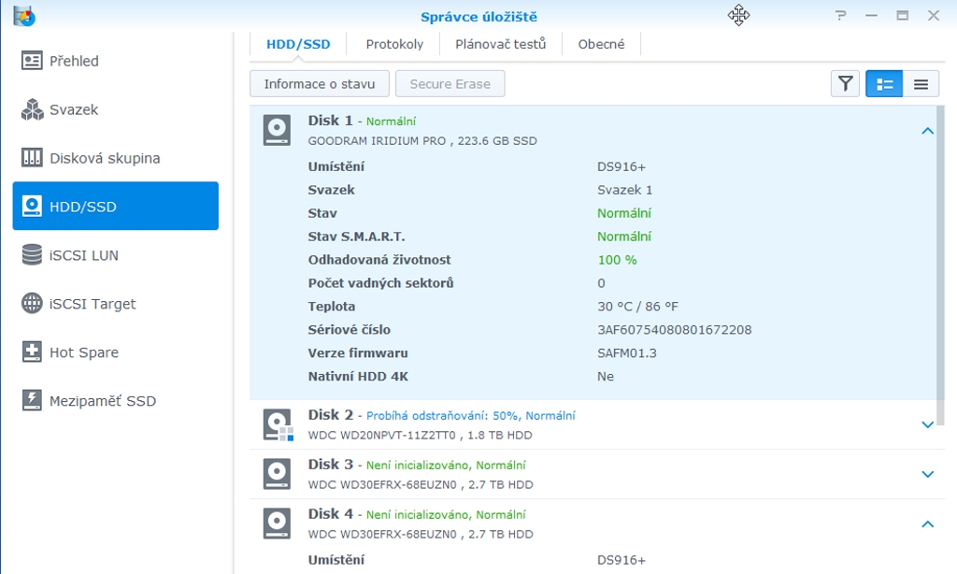Click the help question mark icon

[x=841, y=16]
